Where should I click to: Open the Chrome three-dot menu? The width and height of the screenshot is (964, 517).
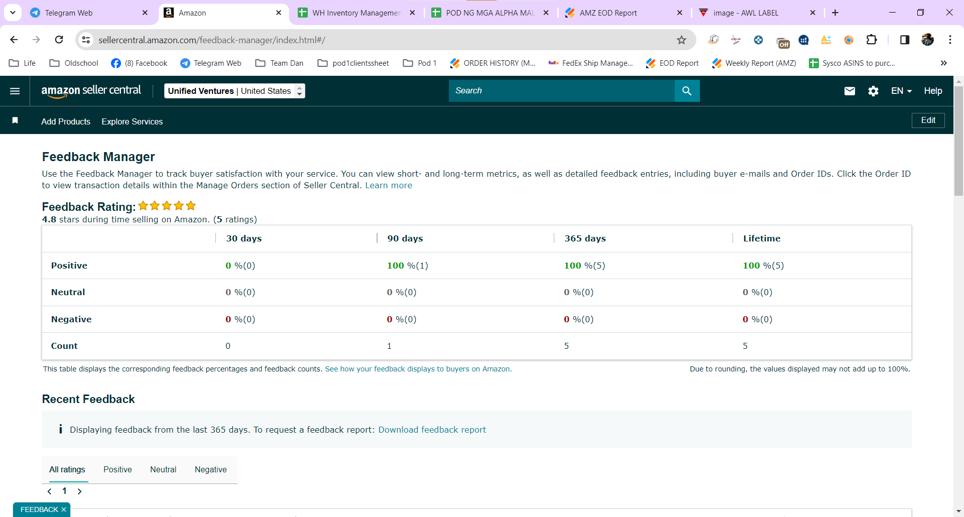(950, 40)
